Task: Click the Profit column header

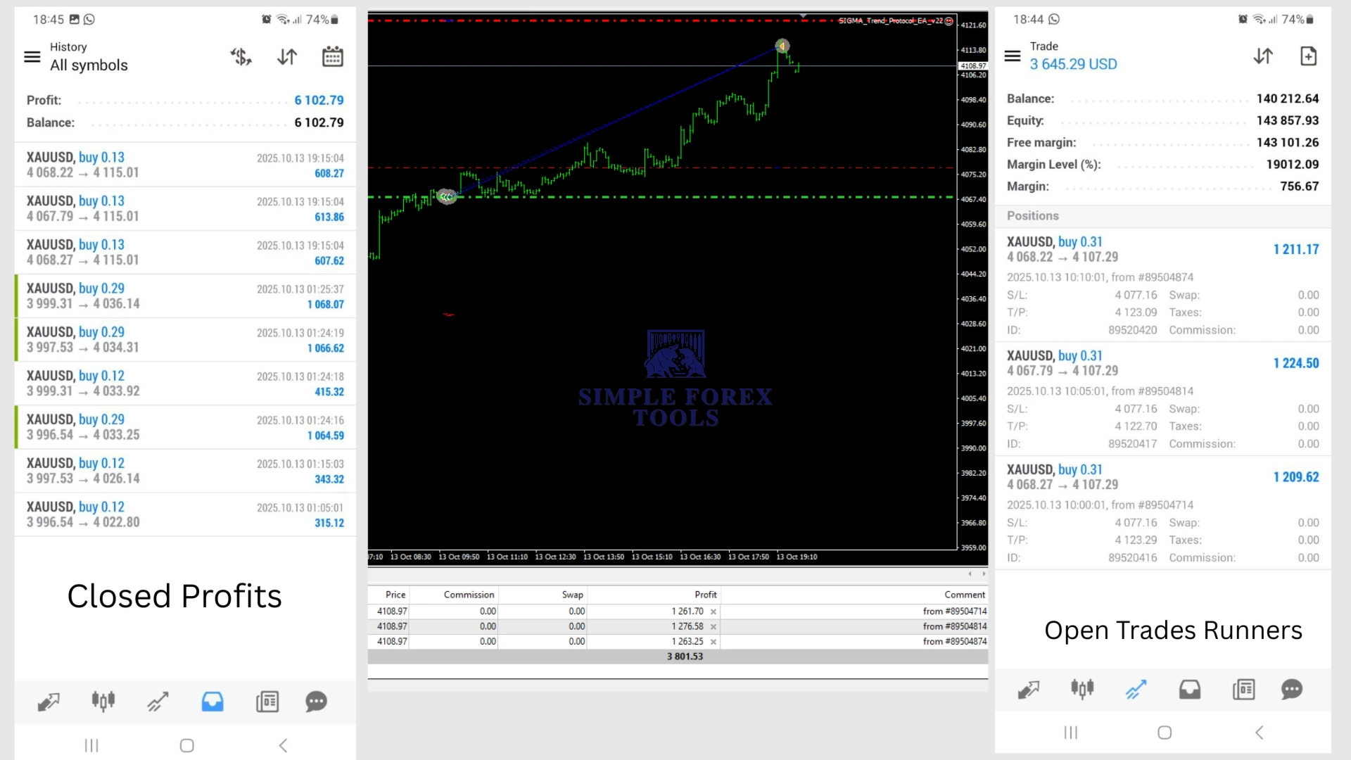Action: coord(705,595)
